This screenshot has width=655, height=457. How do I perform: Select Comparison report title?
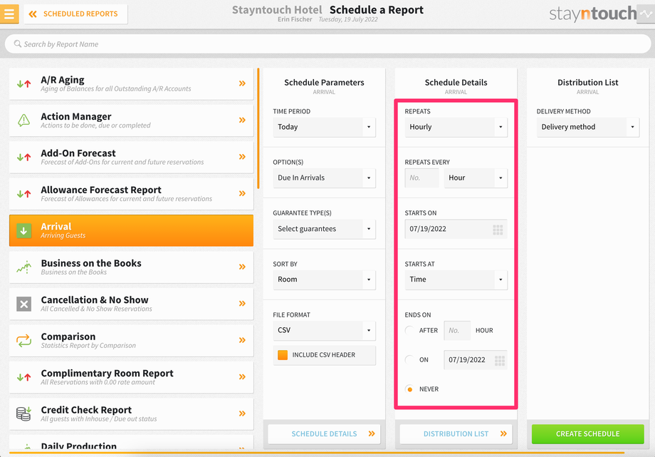point(68,337)
